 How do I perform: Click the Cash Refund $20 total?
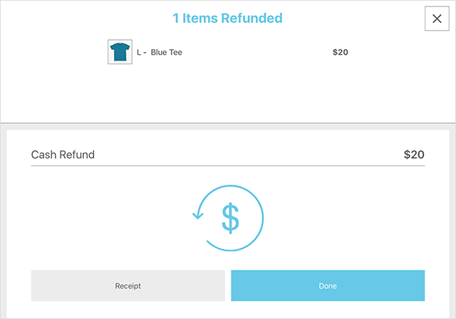[413, 155]
